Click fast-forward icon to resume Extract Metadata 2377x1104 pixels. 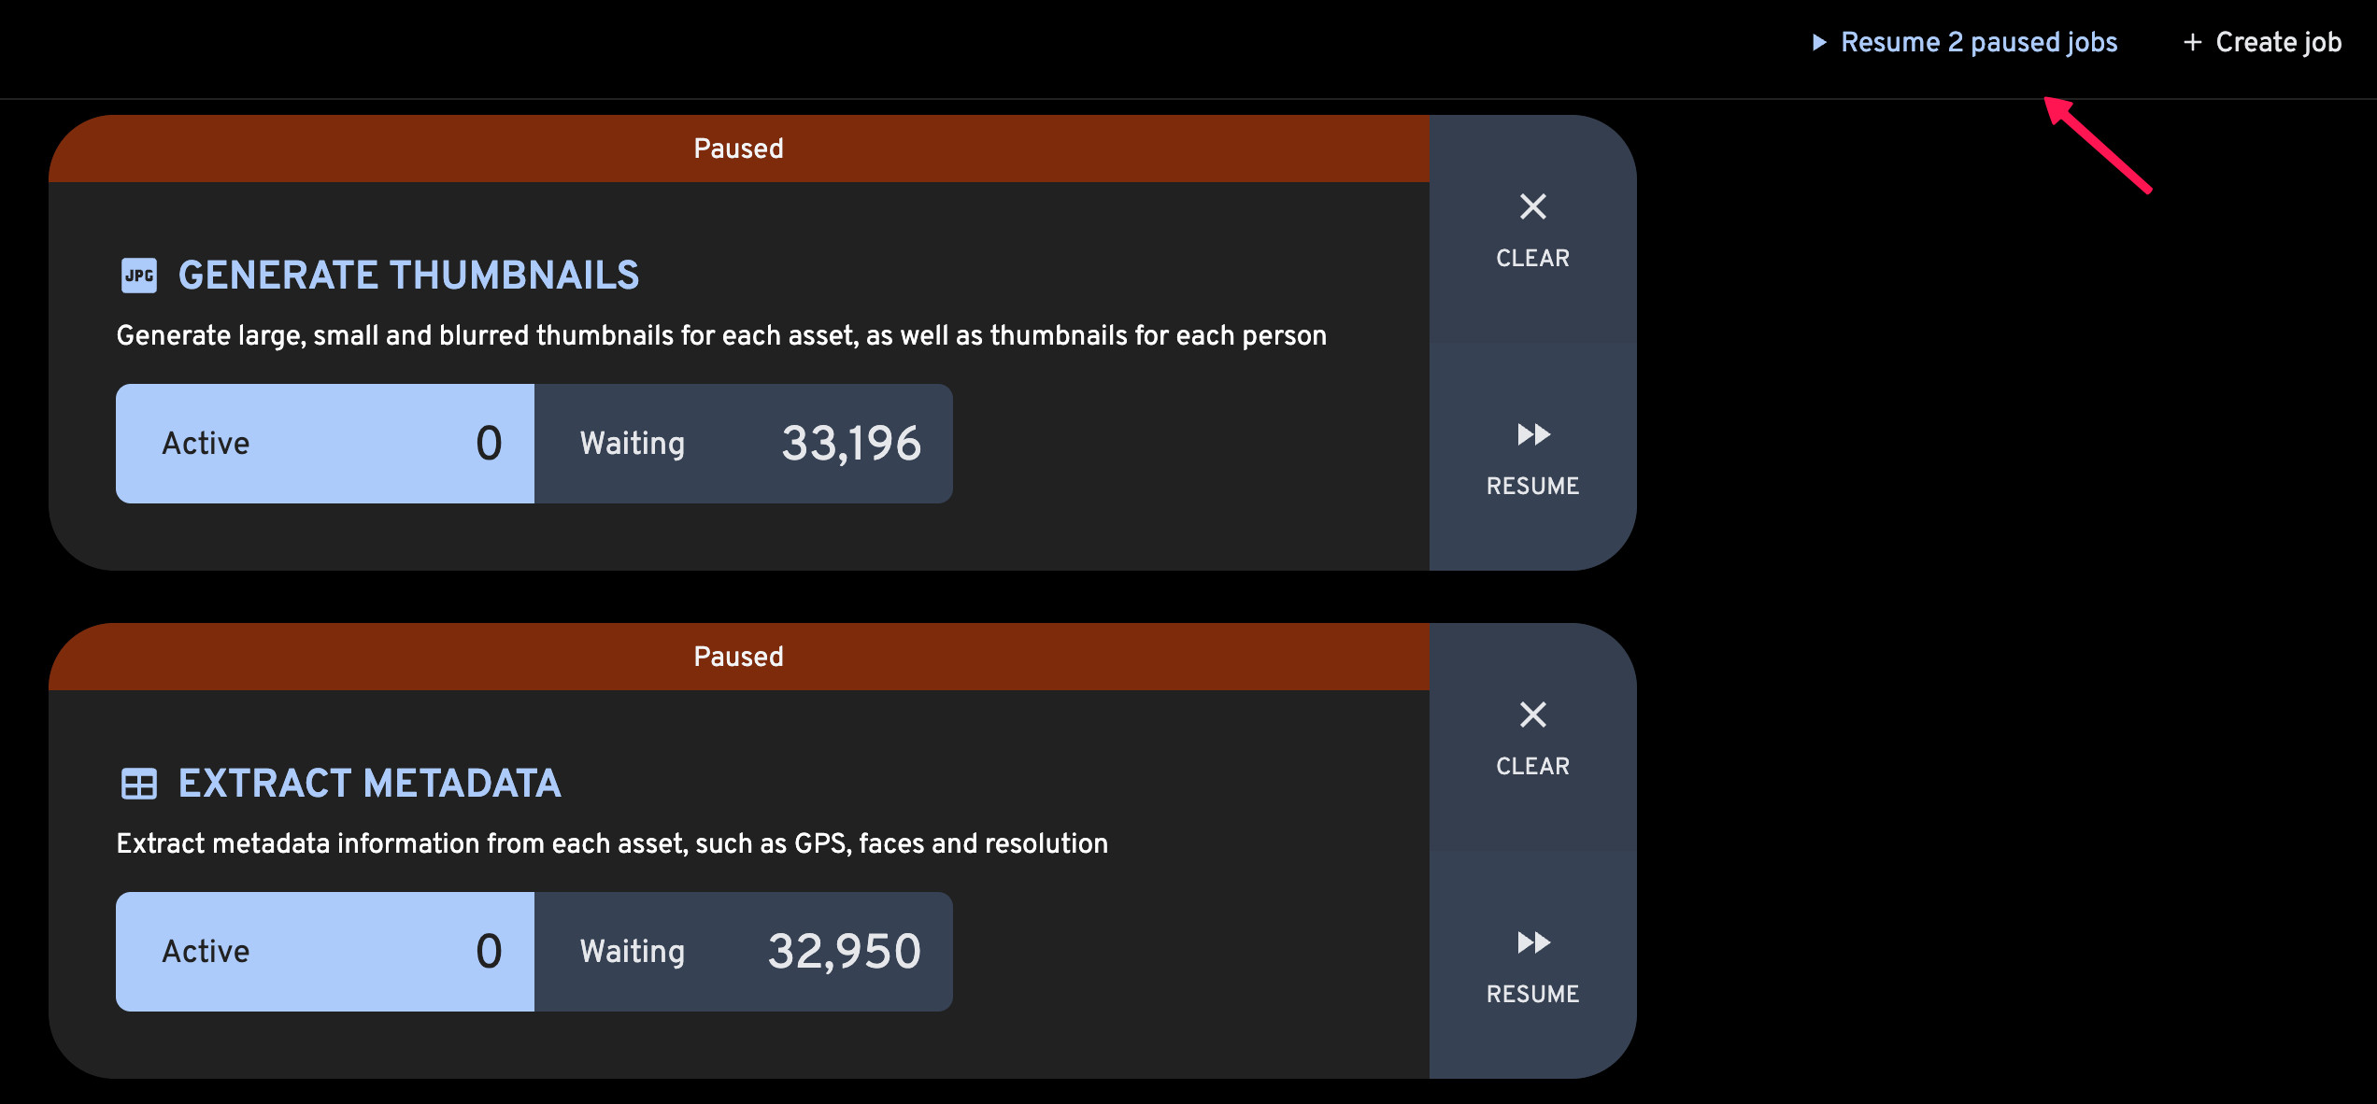1533,942
